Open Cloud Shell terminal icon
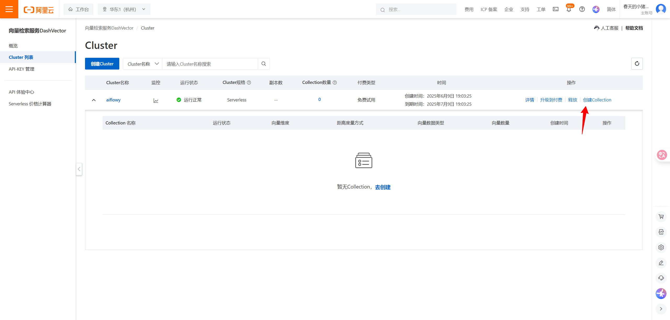 (x=555, y=9)
